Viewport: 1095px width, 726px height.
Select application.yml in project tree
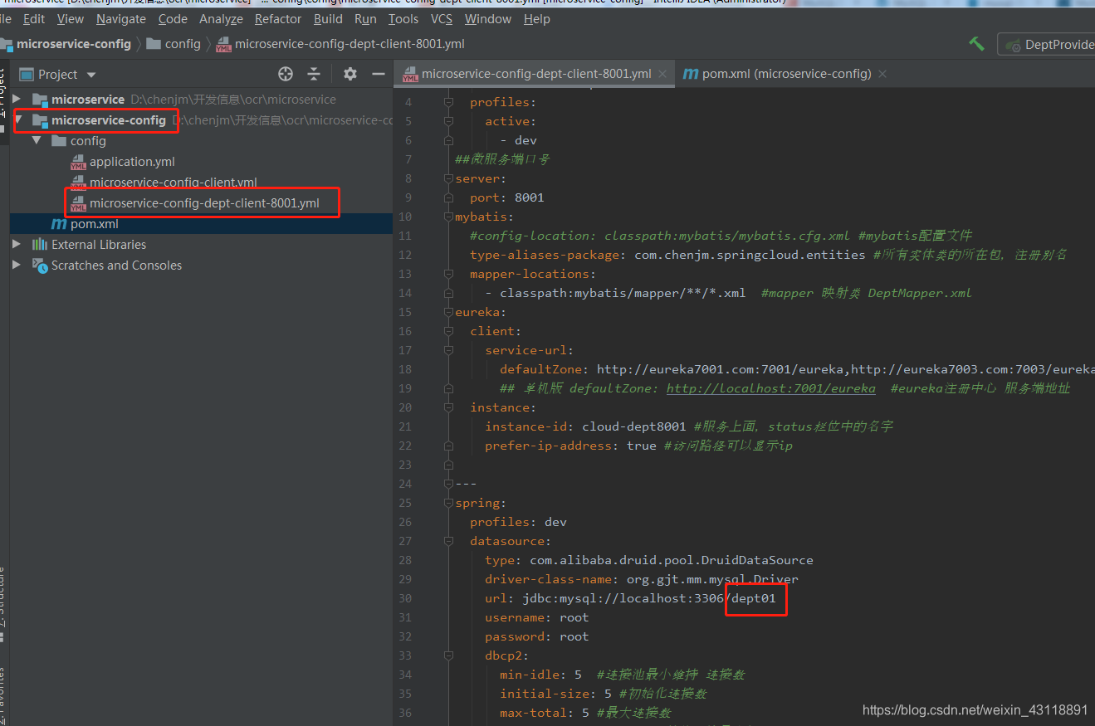(x=132, y=162)
